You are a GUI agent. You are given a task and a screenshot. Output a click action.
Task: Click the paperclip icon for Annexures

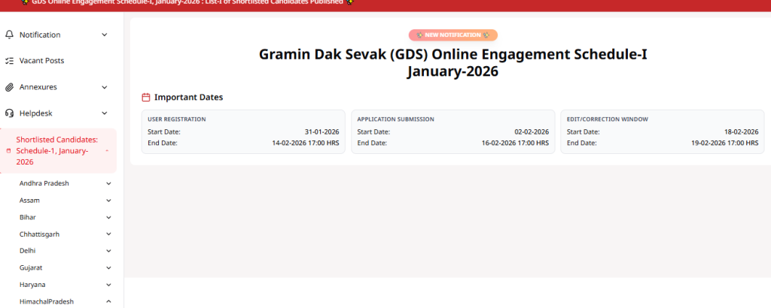coord(10,87)
